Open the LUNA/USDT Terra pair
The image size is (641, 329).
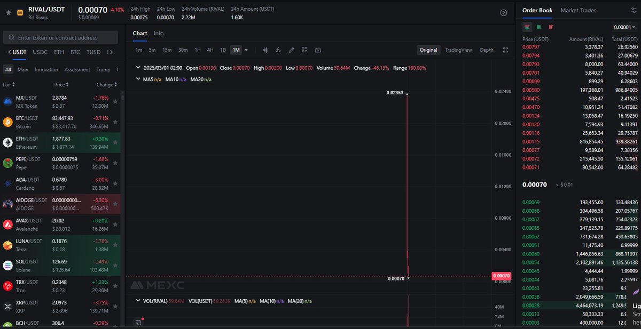tap(60, 245)
